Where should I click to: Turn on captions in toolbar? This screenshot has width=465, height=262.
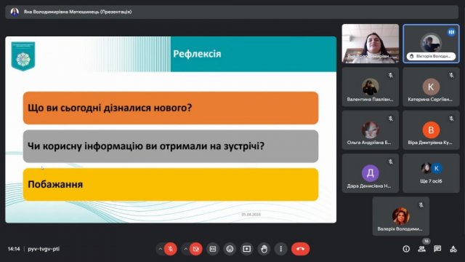[213, 249]
